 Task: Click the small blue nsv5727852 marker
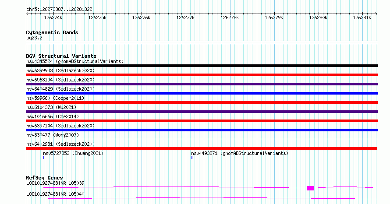click(x=44, y=158)
